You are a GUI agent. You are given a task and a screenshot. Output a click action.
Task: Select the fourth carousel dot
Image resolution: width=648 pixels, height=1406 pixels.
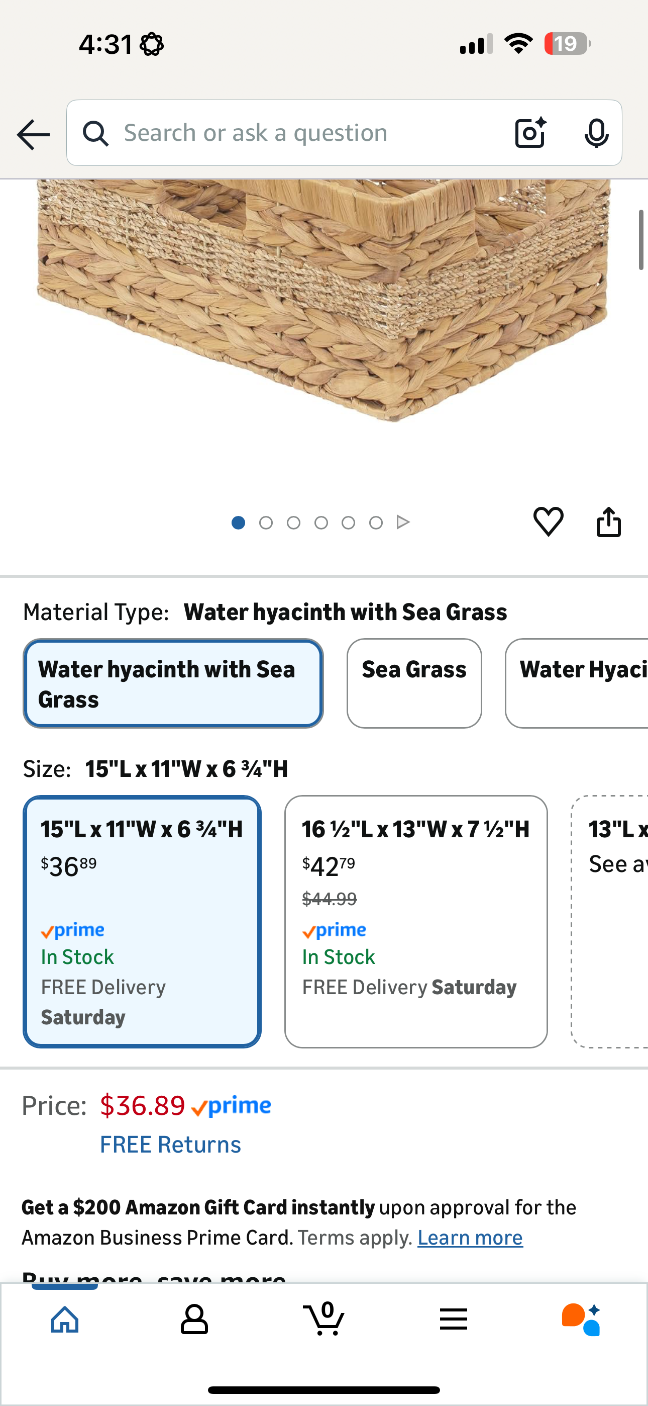tap(320, 522)
